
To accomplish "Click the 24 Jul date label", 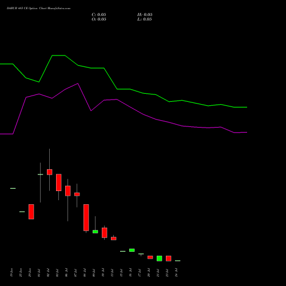I will point(176,273).
